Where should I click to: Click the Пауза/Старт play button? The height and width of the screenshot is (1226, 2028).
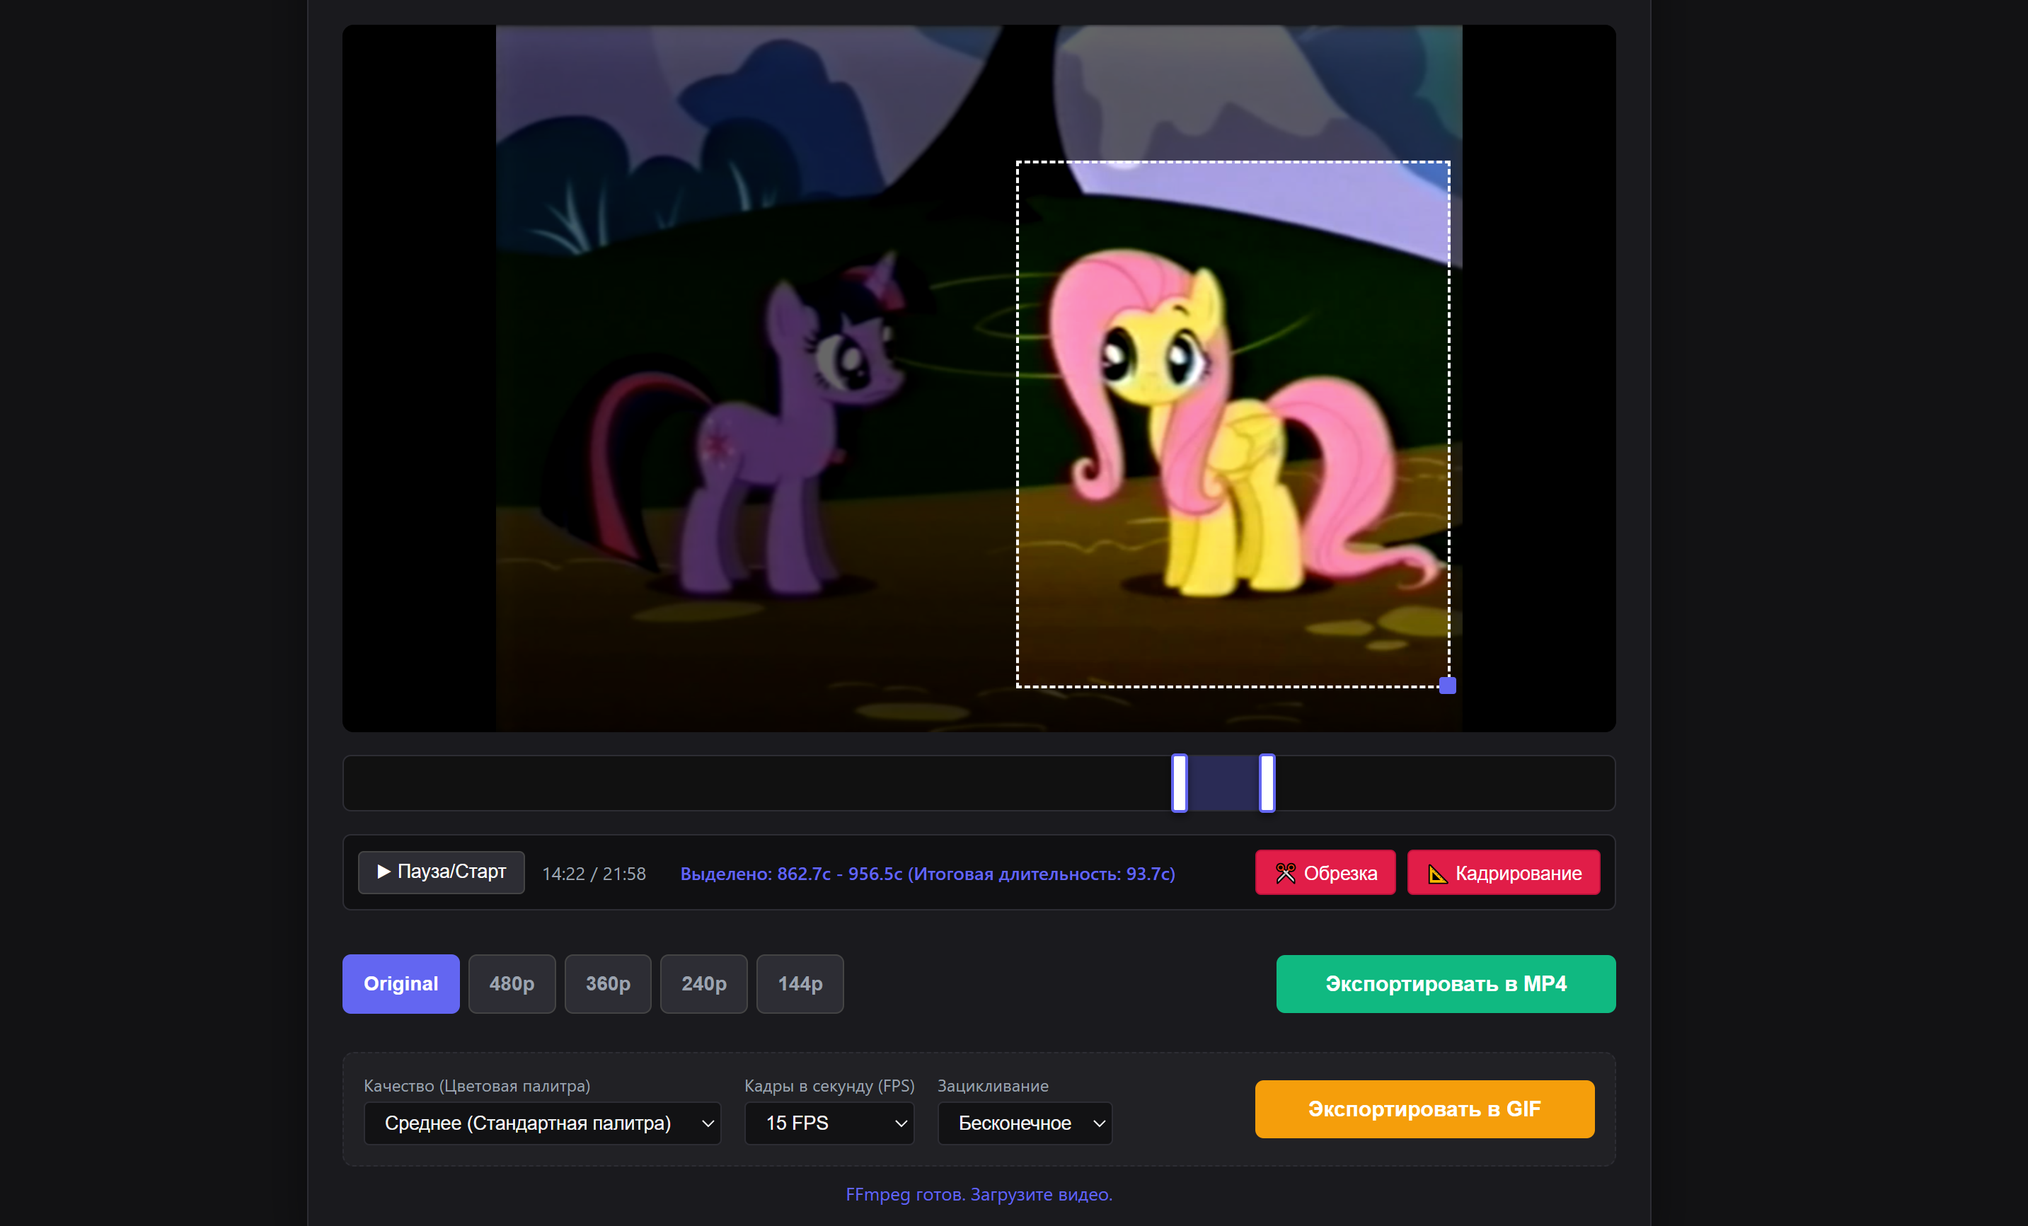point(441,872)
